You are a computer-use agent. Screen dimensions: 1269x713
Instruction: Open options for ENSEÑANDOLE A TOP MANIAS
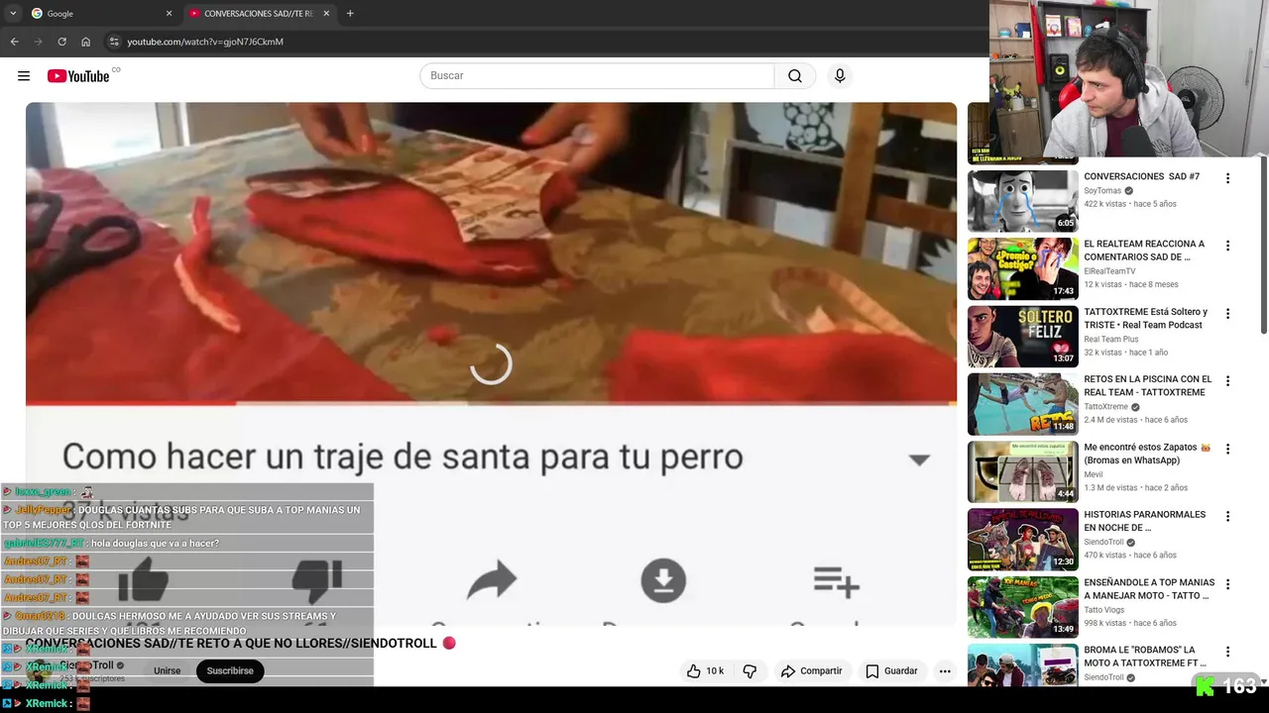1227,584
